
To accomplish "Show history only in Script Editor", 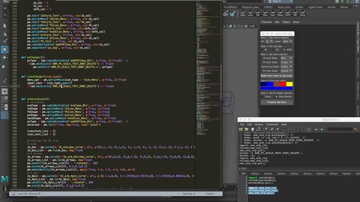I will coord(285,130).
